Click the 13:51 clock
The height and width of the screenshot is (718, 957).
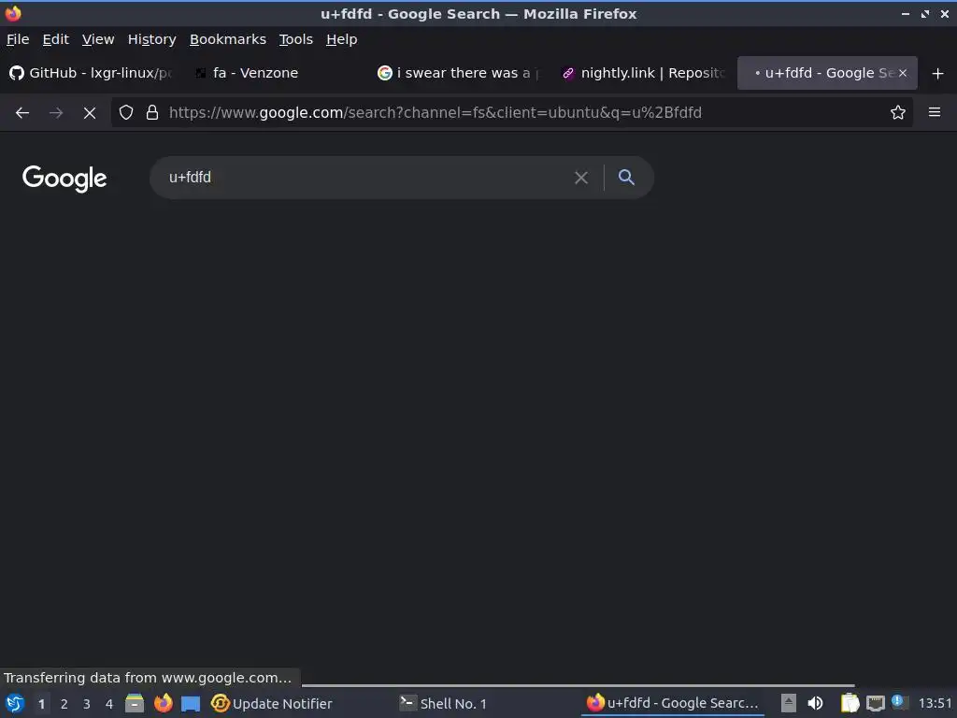tap(935, 703)
